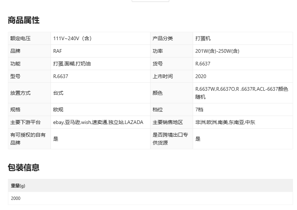Image resolution: width=297 pixels, height=210 pixels.
Task: Select the brand value RAF
Action: 57,51
